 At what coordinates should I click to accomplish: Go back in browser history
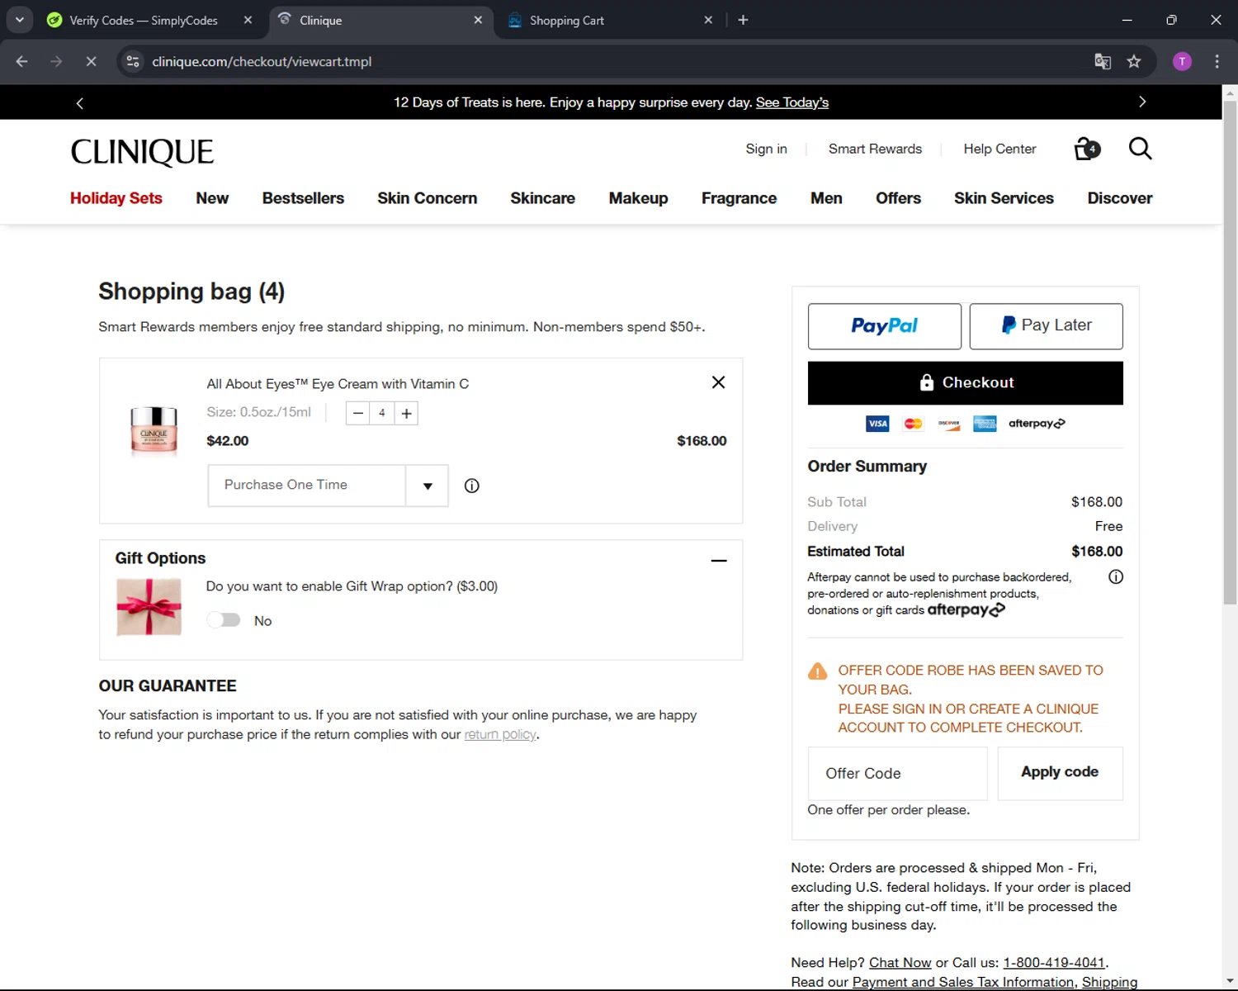coord(22,61)
